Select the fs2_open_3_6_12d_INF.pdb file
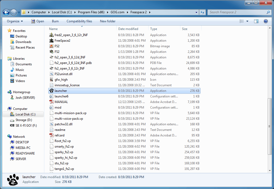Image resolution: width=274 pixels, height=189 pixels. (x=124, y=63)
